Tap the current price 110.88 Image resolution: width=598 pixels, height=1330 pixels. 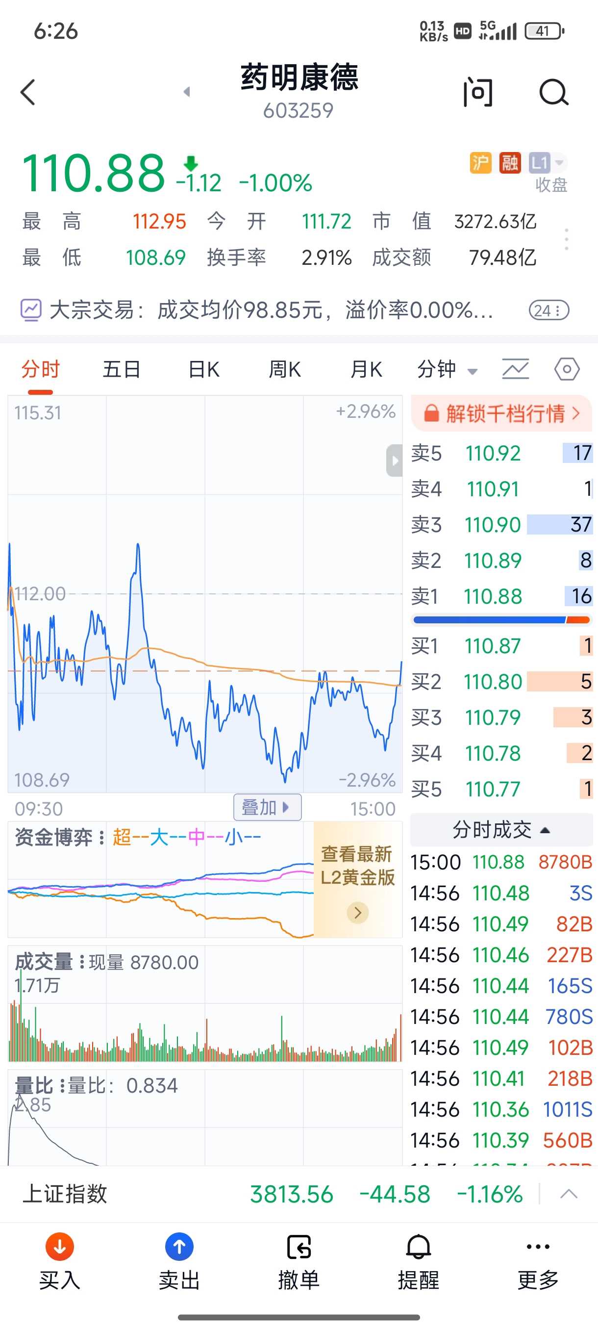click(x=94, y=173)
